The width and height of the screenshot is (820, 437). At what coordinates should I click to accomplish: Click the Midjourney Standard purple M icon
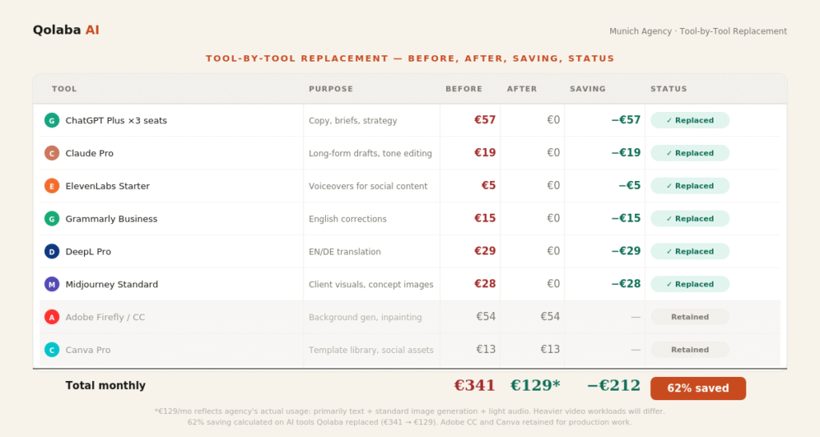coord(52,284)
